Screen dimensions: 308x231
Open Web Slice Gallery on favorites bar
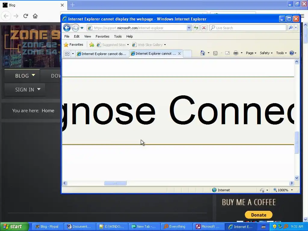coord(149,45)
